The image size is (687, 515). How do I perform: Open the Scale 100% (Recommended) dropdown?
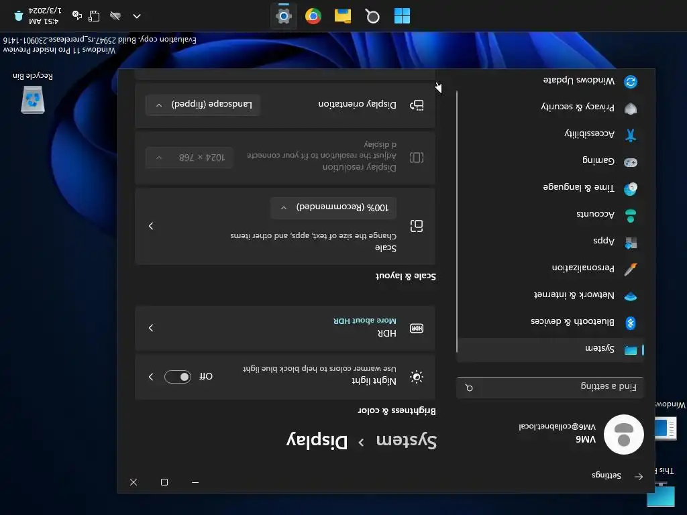click(x=333, y=208)
